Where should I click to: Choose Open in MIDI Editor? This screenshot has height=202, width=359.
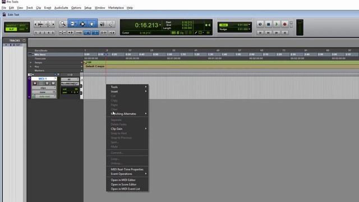click(x=127, y=180)
